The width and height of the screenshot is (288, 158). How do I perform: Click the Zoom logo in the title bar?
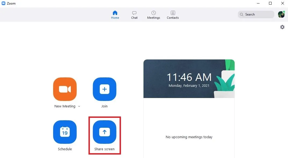[3, 3]
